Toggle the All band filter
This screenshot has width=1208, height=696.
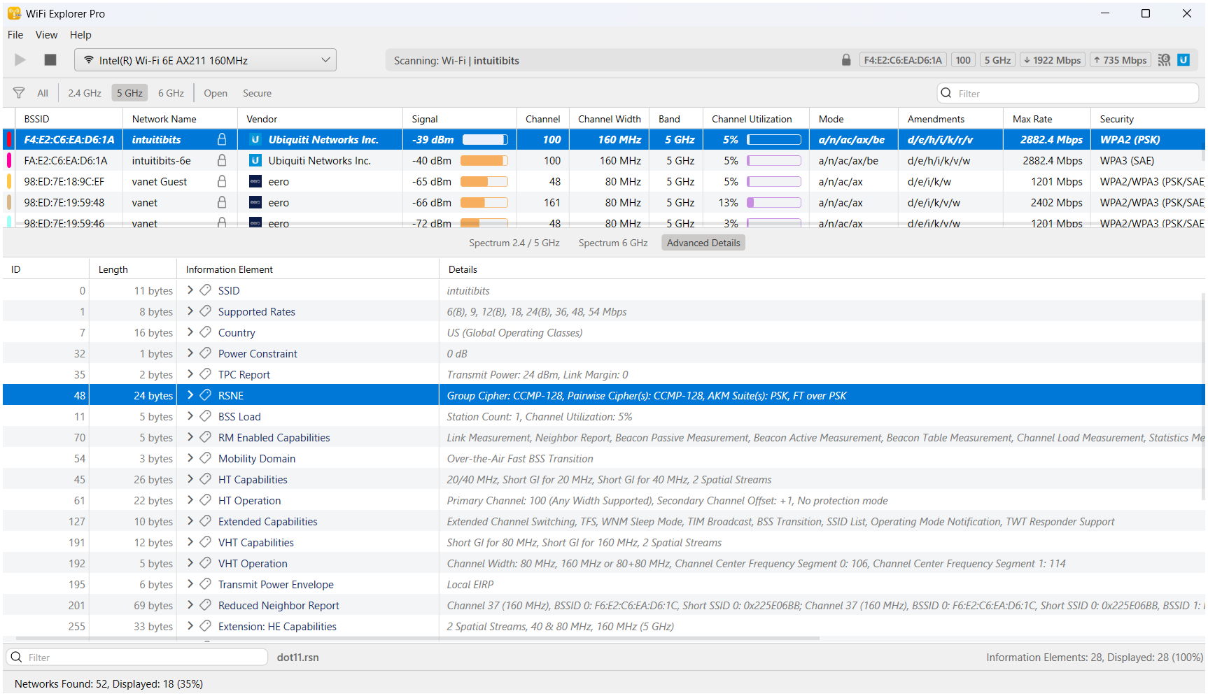[x=43, y=93]
